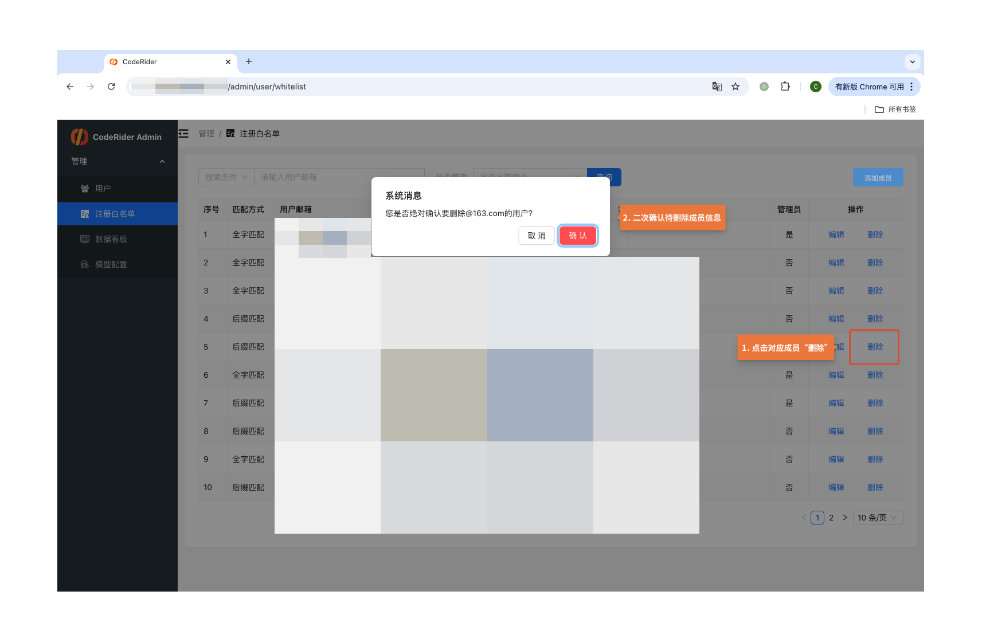Open the extensions puzzle icon
This screenshot has height=642, width=982.
[x=785, y=87]
